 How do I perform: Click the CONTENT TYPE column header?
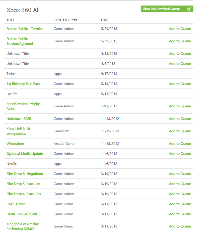[x=66, y=20]
